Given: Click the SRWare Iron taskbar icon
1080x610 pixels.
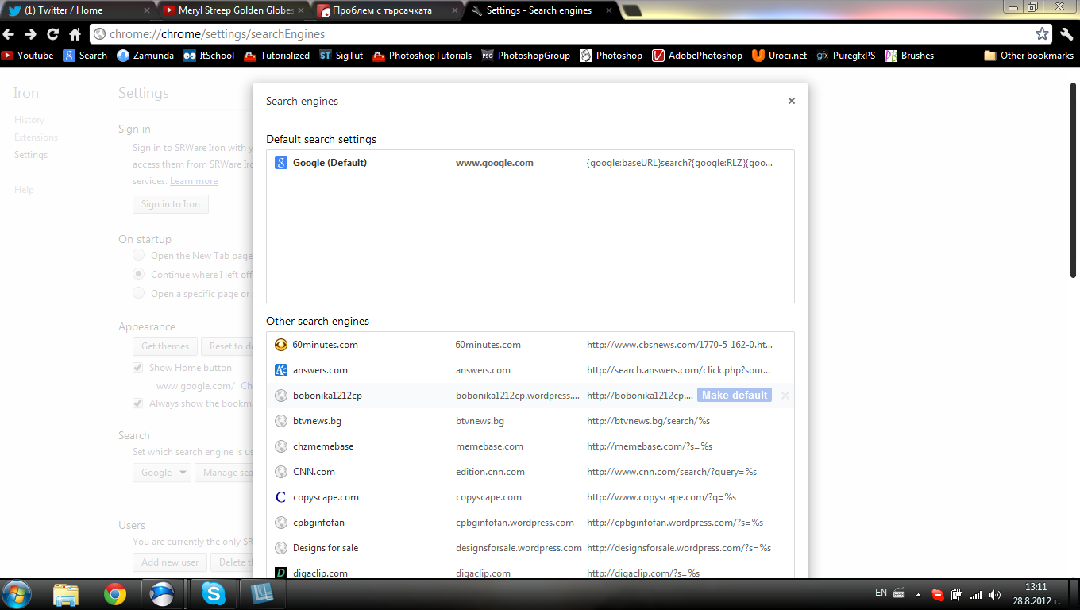Looking at the screenshot, I should 163,594.
